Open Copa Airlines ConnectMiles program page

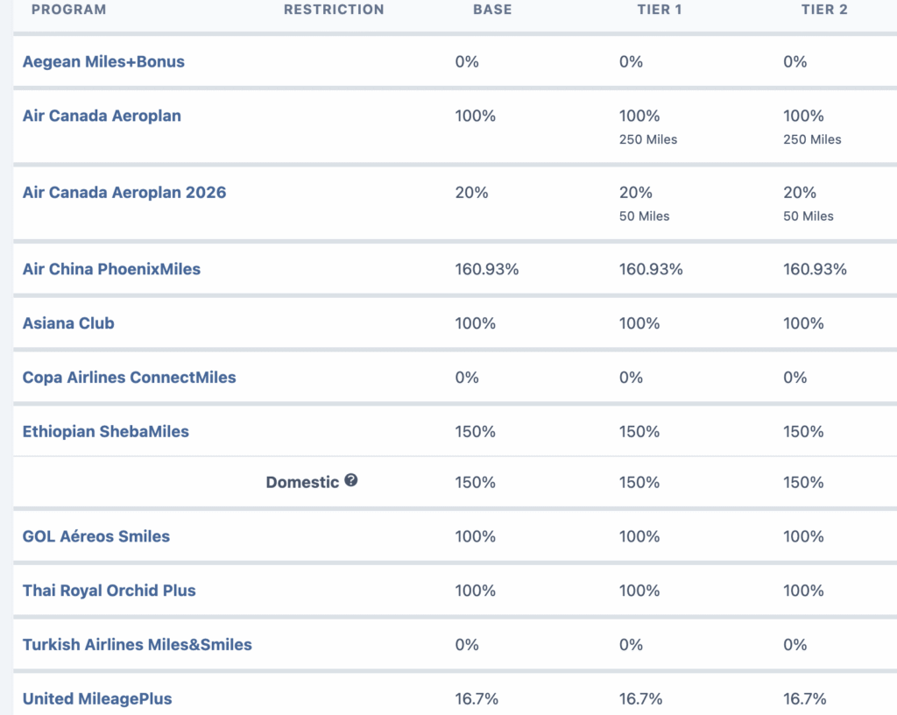click(130, 378)
